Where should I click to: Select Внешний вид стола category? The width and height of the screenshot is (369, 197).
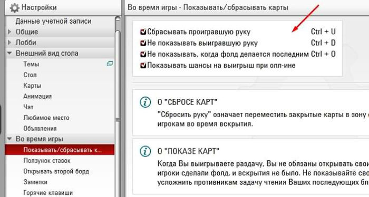coord(47,53)
